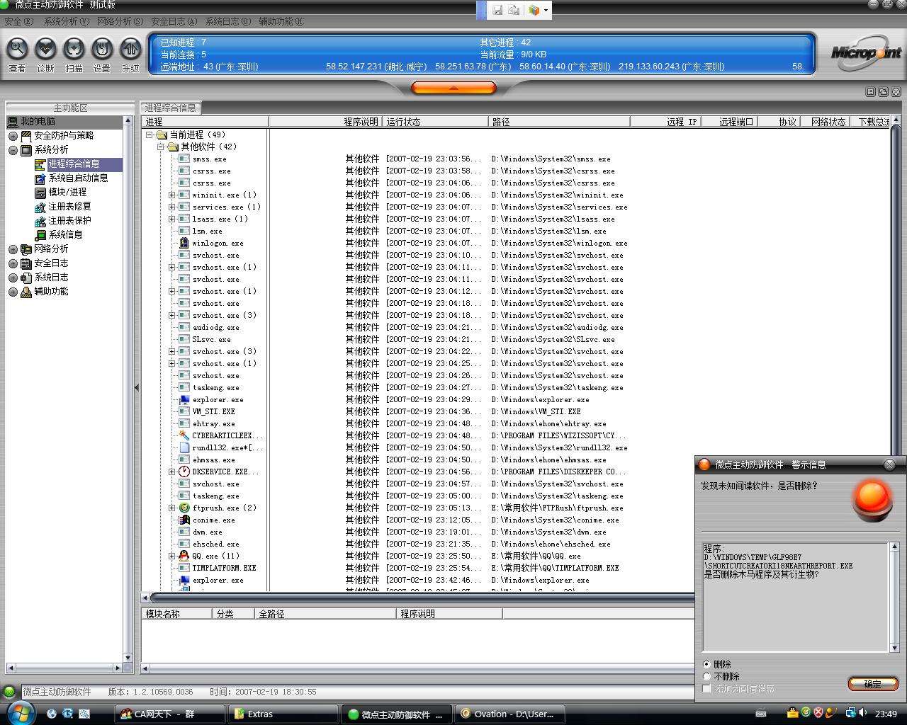Click the network connection tray icon

(x=852, y=713)
